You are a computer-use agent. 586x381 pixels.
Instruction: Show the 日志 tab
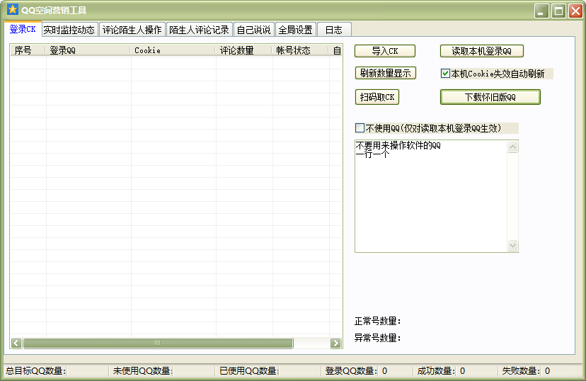(x=334, y=30)
